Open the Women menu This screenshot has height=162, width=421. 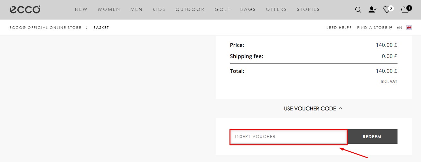109,9
